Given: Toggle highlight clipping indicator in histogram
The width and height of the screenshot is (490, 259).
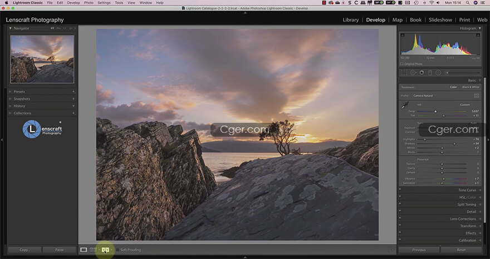Looking at the screenshot, I should pos(478,35).
